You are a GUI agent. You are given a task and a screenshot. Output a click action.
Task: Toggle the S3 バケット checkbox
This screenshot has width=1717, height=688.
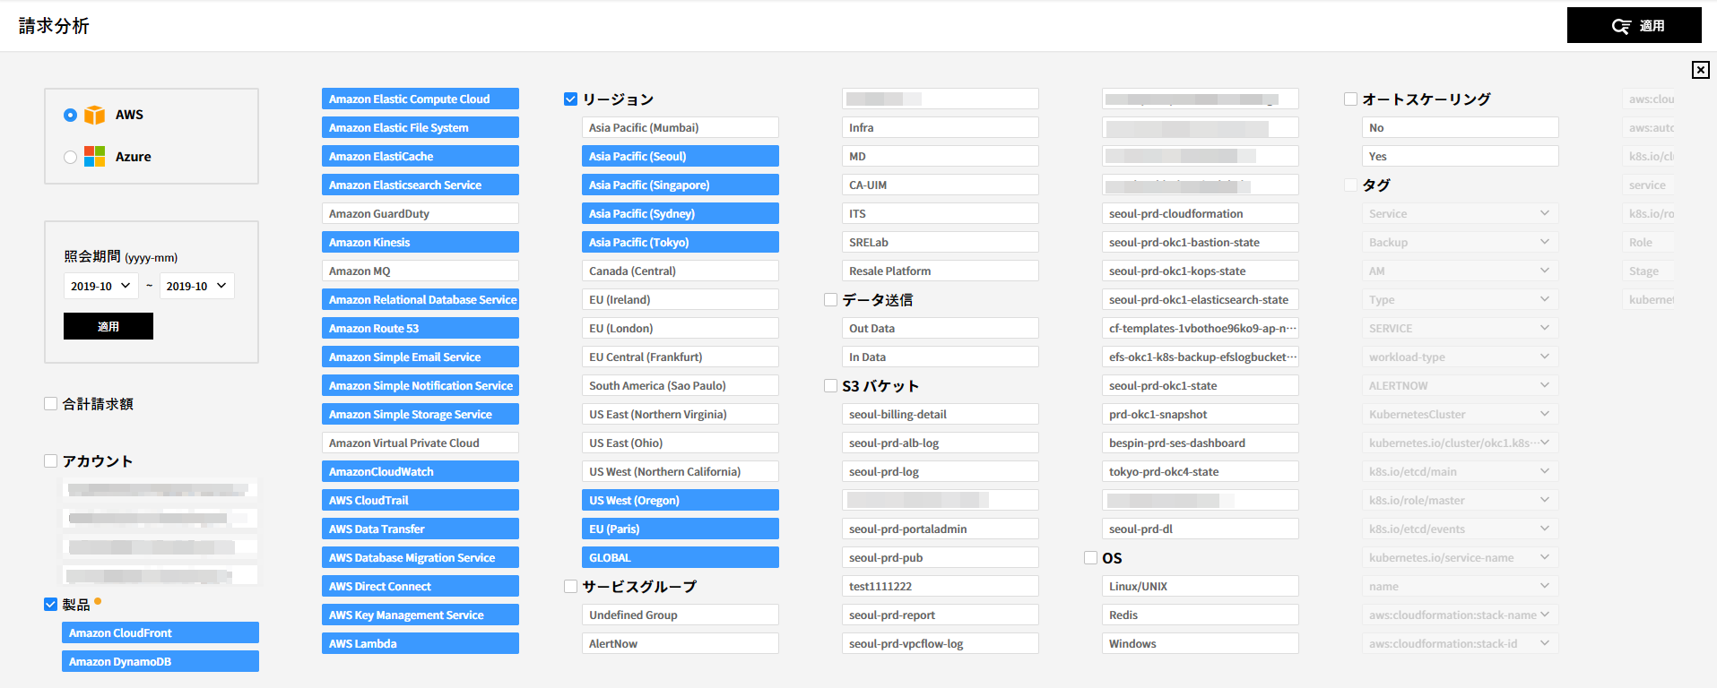[830, 386]
